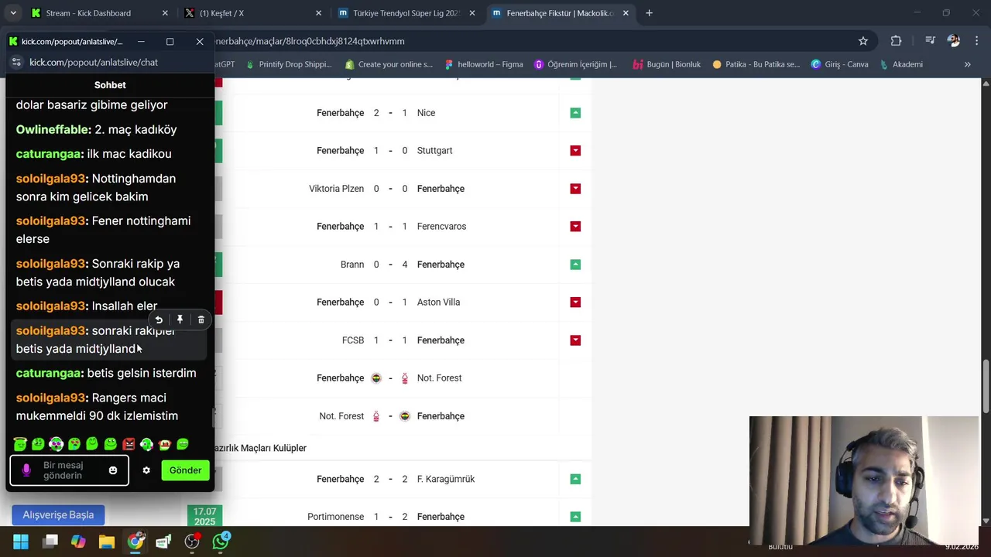Open WhatsApp from the taskbar
Screen dimensions: 991x557
[x=221, y=541]
